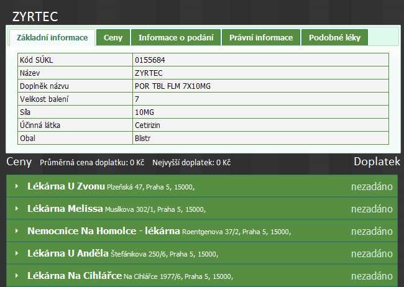Click nezadáno in Lékárna U Zvonu row
Viewport: 404px width, 287px height.
(372, 186)
